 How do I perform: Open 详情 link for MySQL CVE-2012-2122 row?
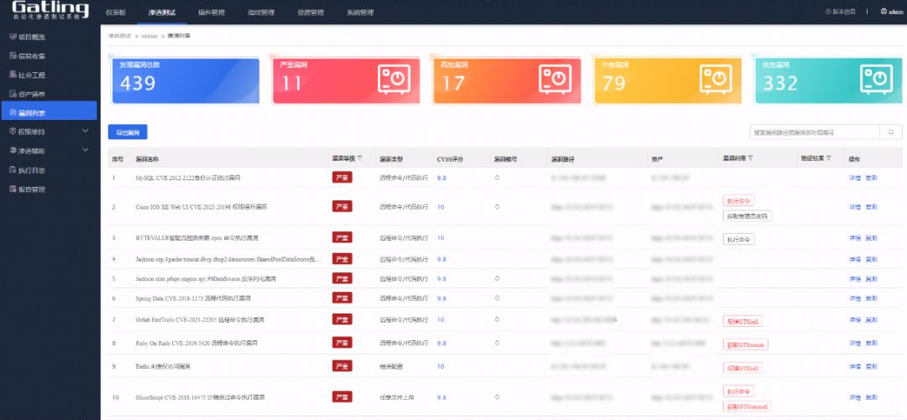855,178
